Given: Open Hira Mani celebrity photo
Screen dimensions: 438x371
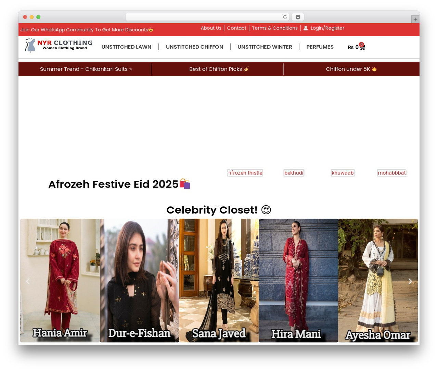Looking at the screenshot, I should [x=298, y=280].
